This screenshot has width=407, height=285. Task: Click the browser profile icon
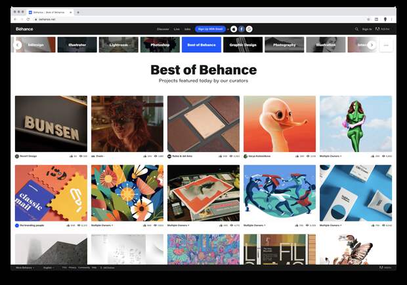[x=385, y=19]
